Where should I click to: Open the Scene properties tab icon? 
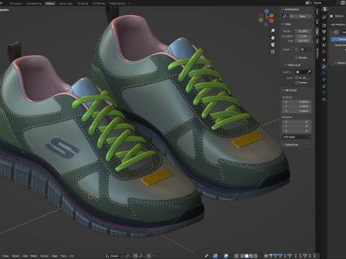pos(324,45)
